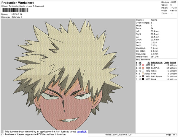Viewport: 178px width, 137px height.
Task: Click the 'Dark Brown' description text
Action: (x=156, y=76)
